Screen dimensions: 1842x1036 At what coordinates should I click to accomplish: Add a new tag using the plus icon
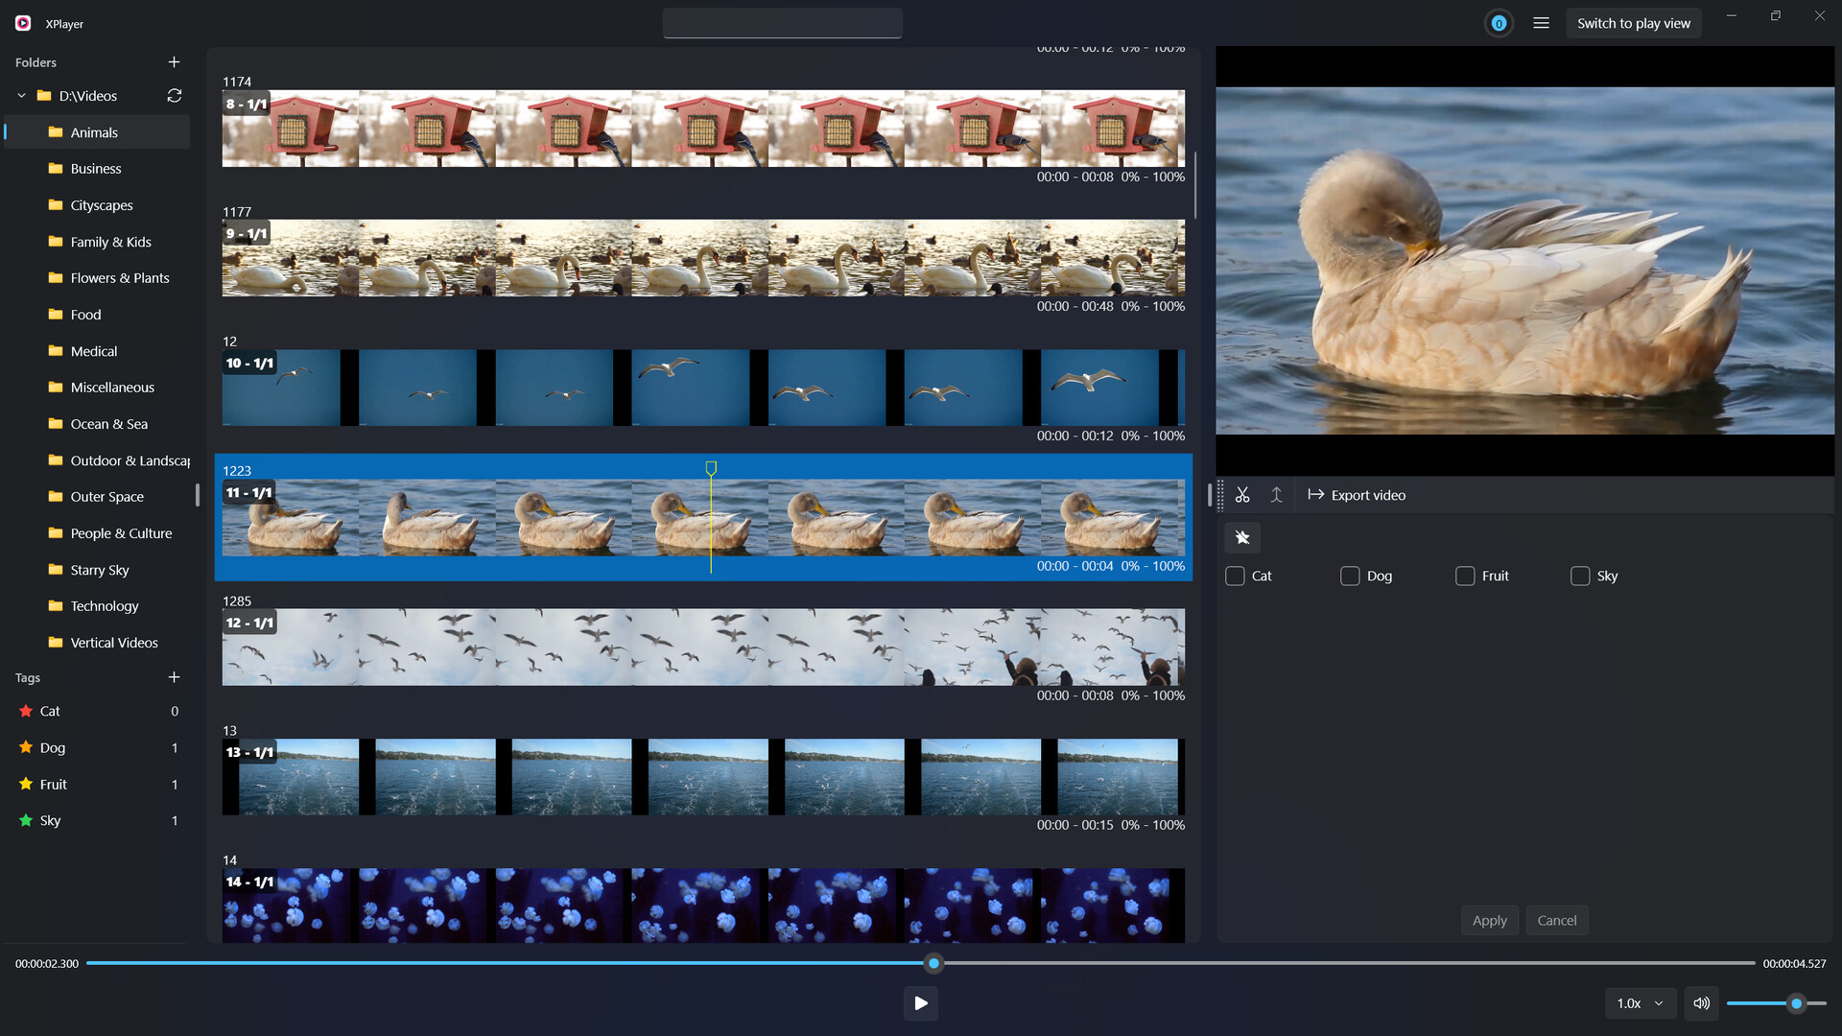click(174, 676)
